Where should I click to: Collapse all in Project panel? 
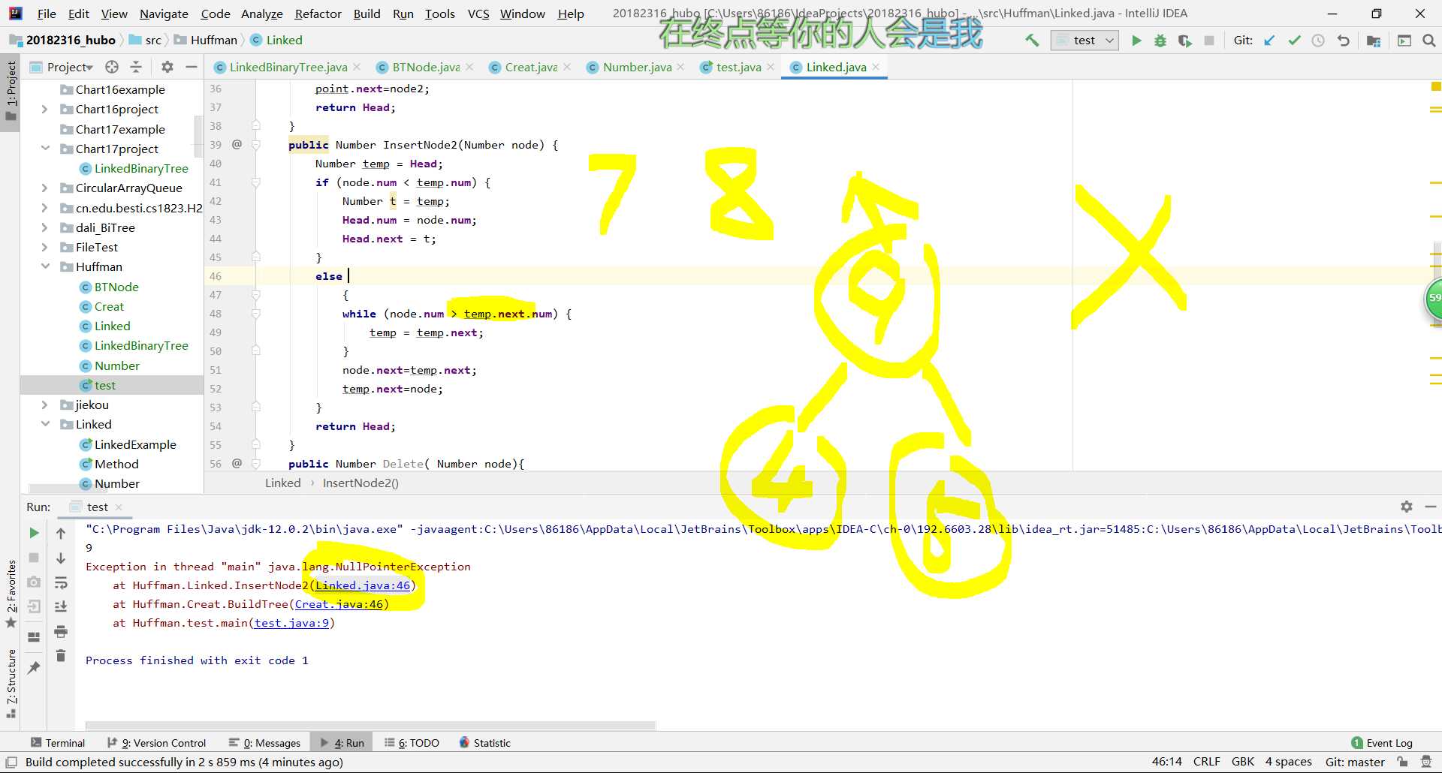136,67
